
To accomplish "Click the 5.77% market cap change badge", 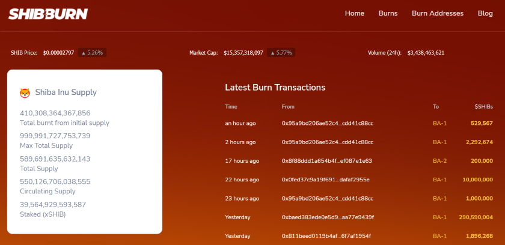I will [281, 53].
